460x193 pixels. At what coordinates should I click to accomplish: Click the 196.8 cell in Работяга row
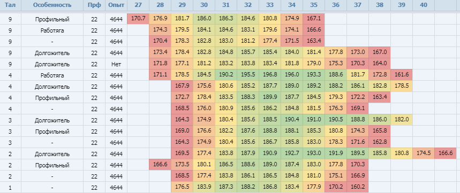pos(270,75)
